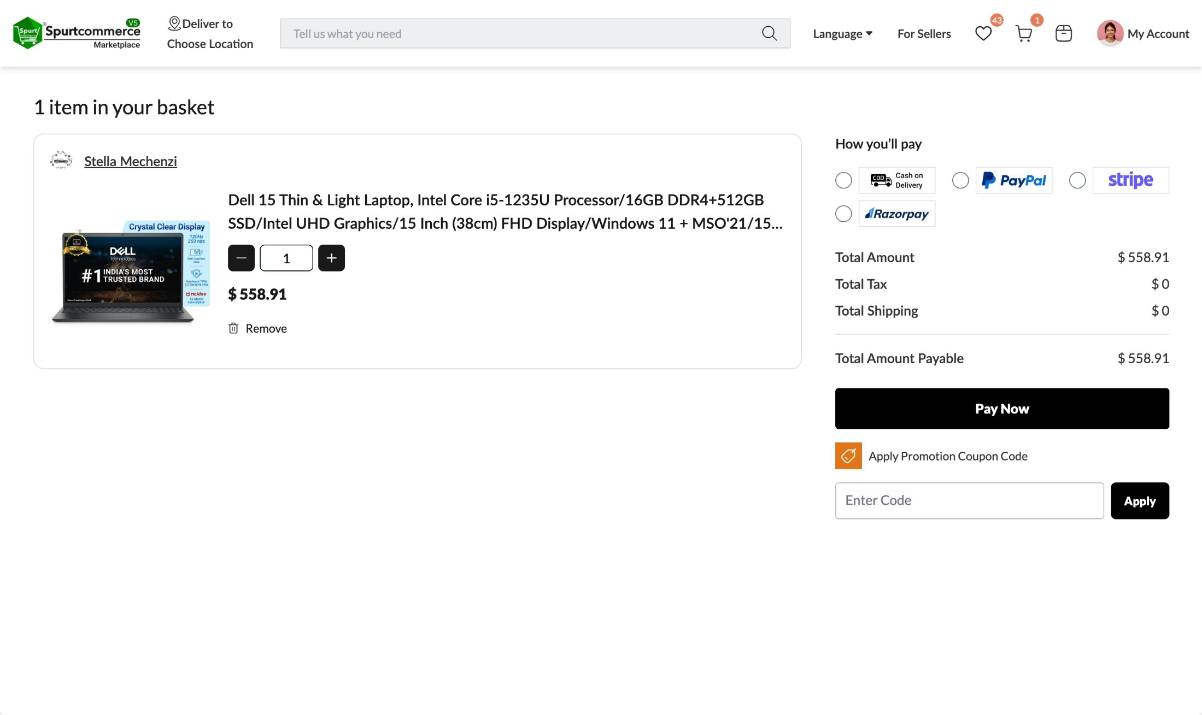Click the cart count badge 1
Screen dimensions: 1202x715
pyautogui.click(x=1037, y=20)
